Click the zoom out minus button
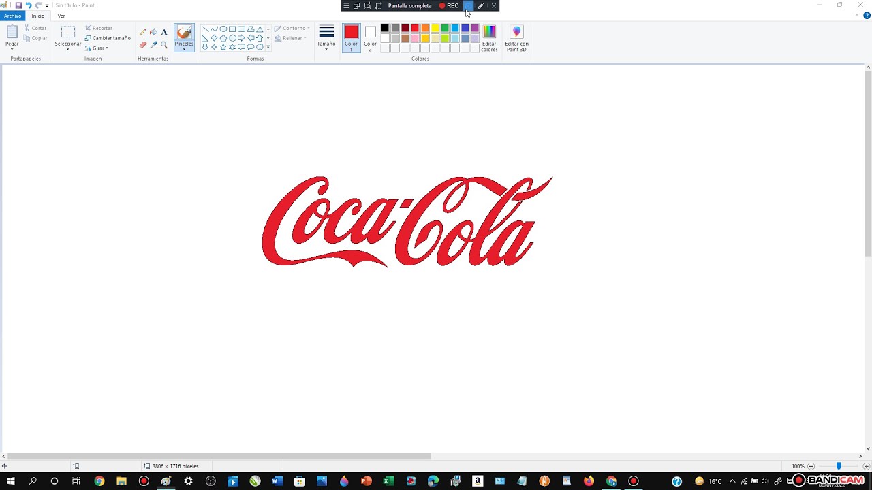The image size is (872, 490). 811,466
